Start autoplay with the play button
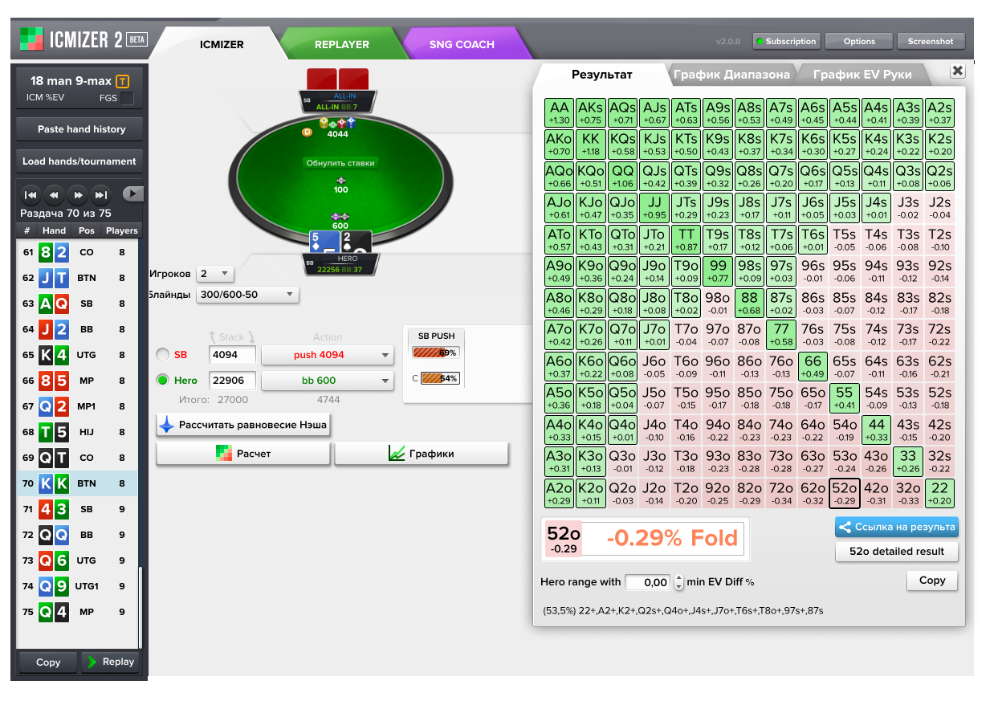 133,194
